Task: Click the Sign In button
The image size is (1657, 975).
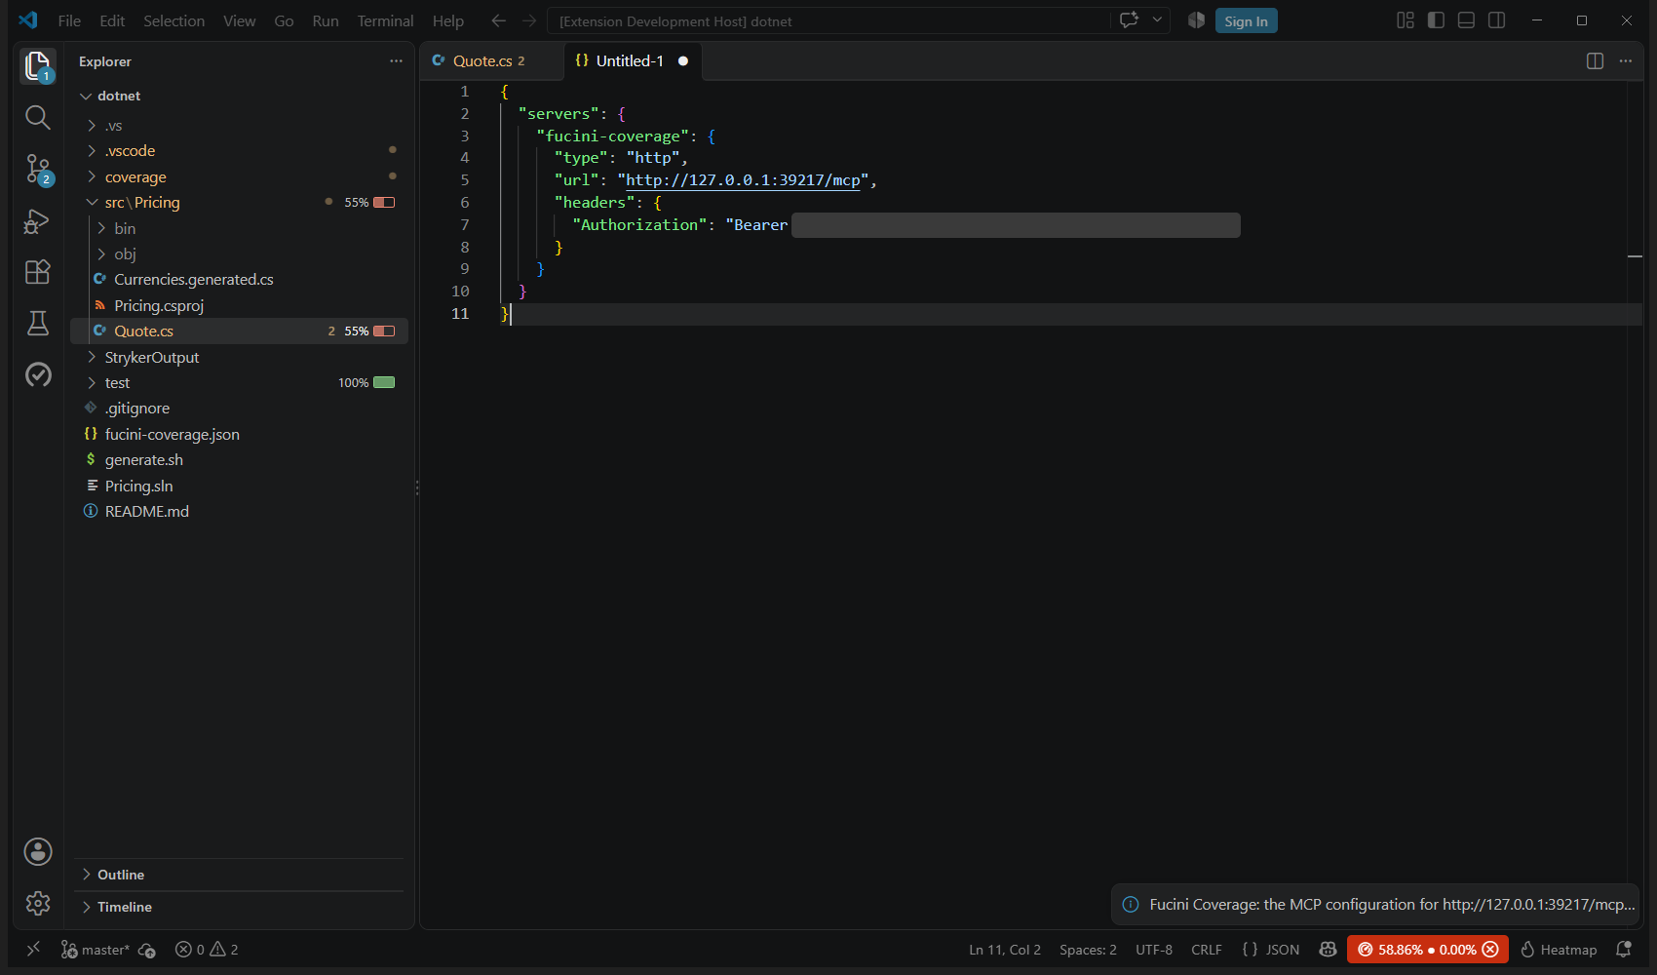Action: 1246,20
